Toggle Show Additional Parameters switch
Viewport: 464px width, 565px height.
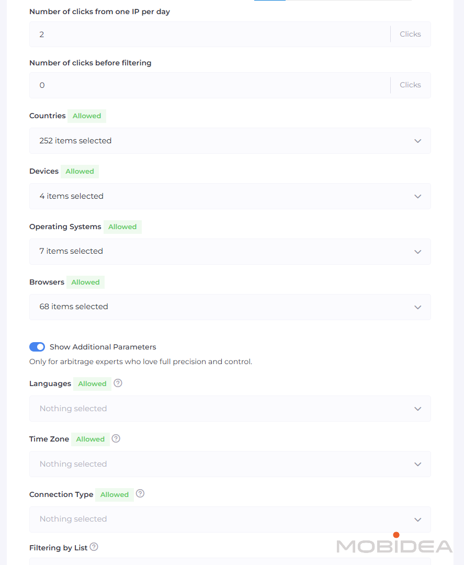click(37, 347)
